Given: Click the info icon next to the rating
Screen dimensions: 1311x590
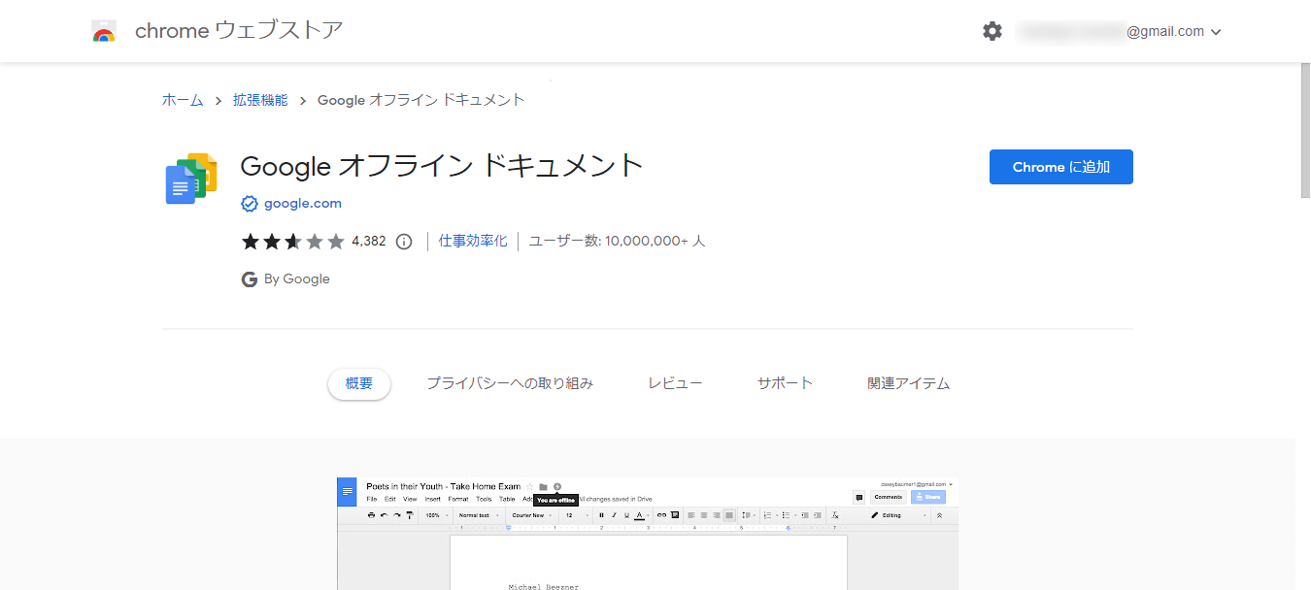Looking at the screenshot, I should (404, 241).
